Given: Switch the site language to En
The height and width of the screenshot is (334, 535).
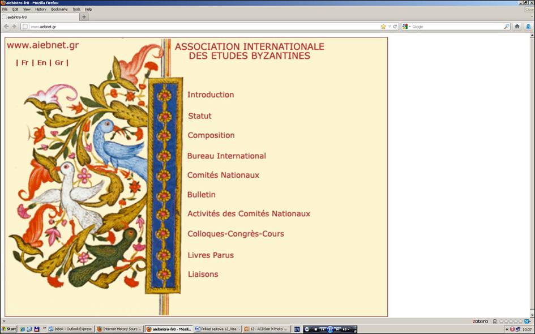Looking at the screenshot, I should click(42, 63).
